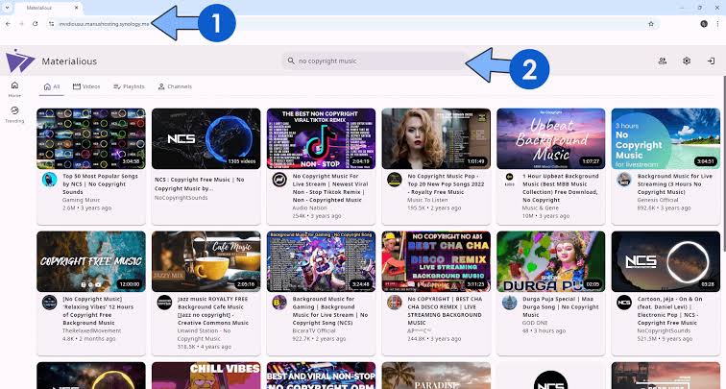Click the search field with 'no copyright music'
726x389 pixels.
coord(375,61)
